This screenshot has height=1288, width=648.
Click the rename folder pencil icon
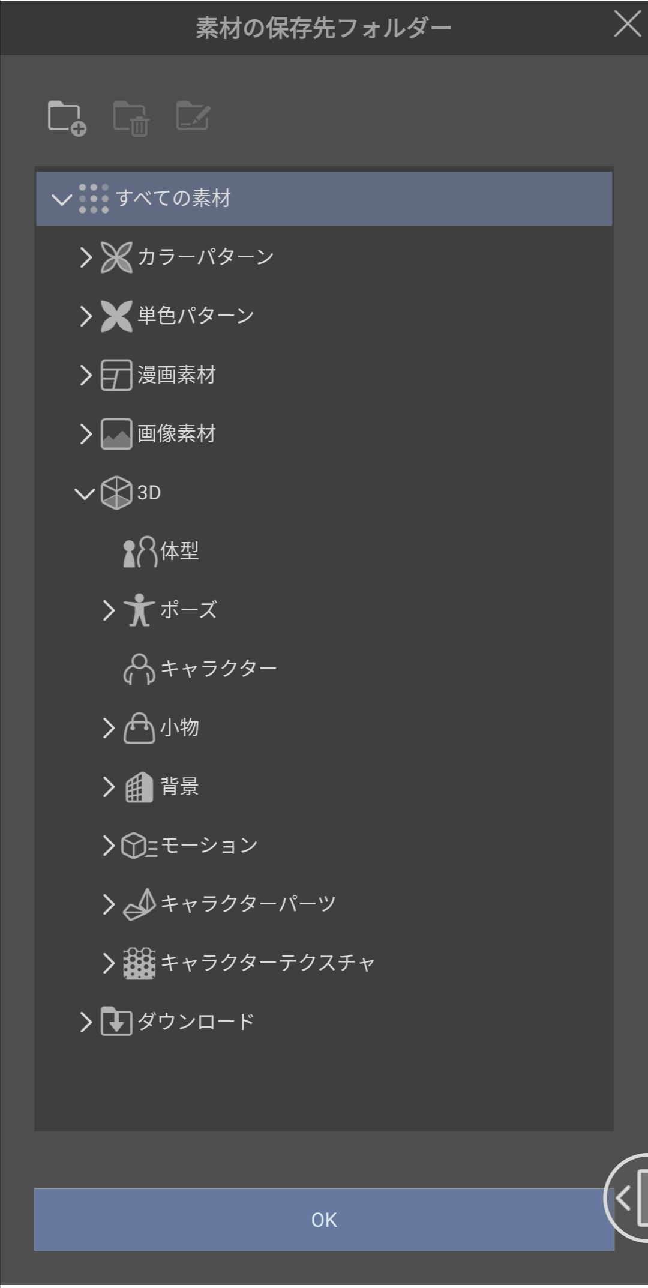[193, 116]
